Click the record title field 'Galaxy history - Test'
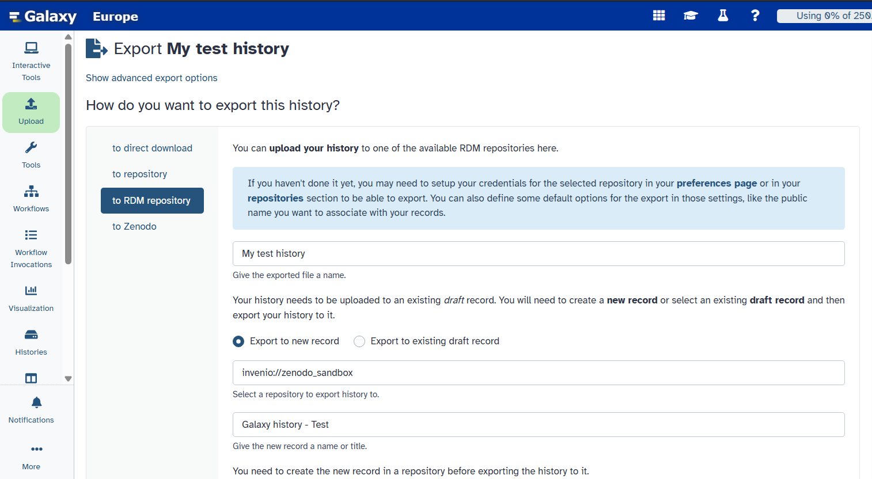The image size is (872, 479). point(538,424)
